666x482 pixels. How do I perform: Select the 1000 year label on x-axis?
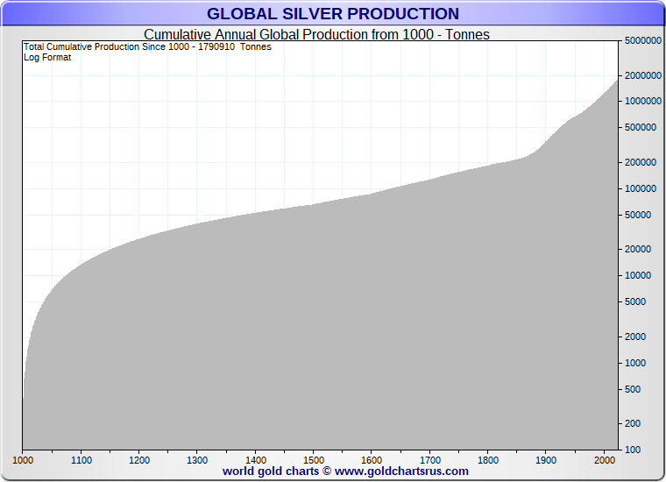(x=23, y=459)
